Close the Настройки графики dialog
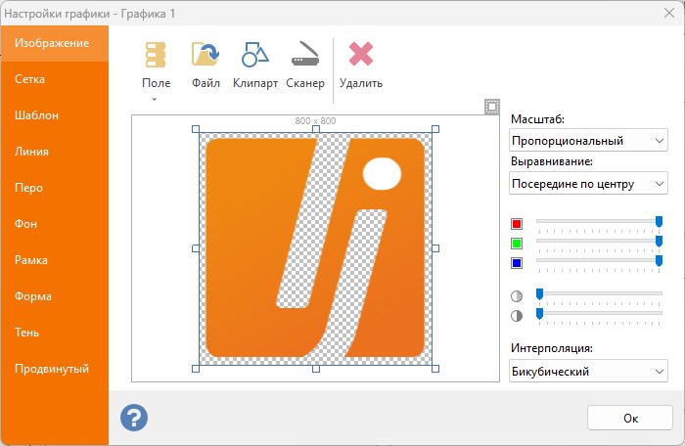Screen dimensions: 685x446 [668, 13]
